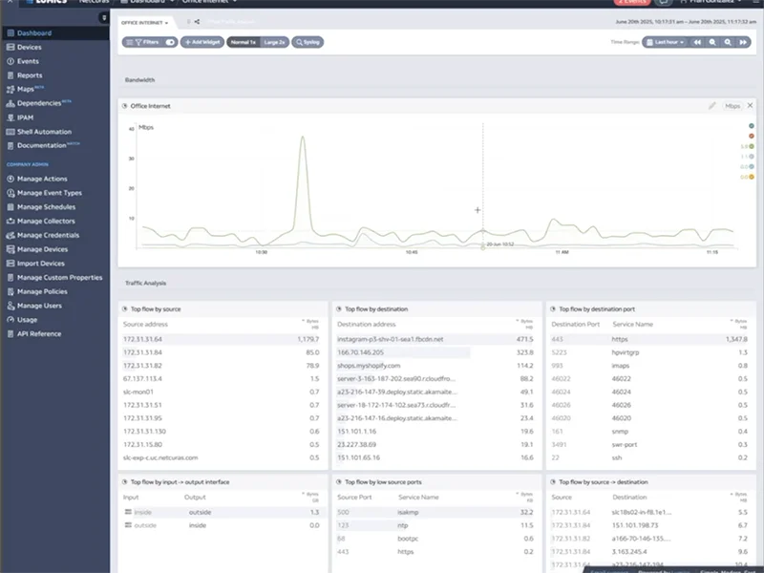Image resolution: width=764 pixels, height=573 pixels.
Task: Click the Manage Schedules icon
Action: tap(11, 207)
